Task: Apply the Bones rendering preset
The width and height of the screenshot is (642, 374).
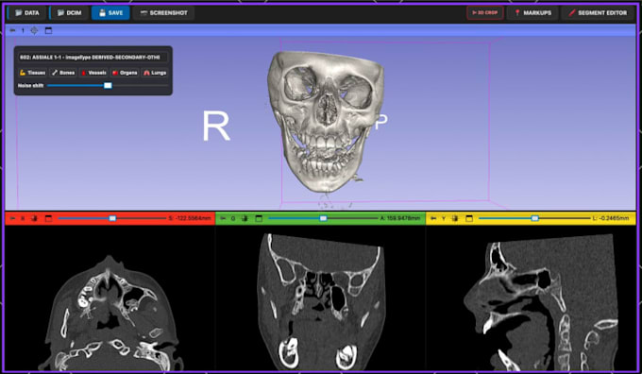Action: click(x=63, y=73)
